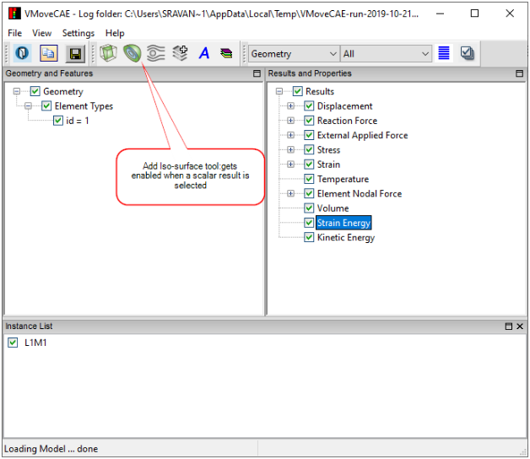Click the green cube section tool icon
The height and width of the screenshot is (459, 530).
click(109, 53)
